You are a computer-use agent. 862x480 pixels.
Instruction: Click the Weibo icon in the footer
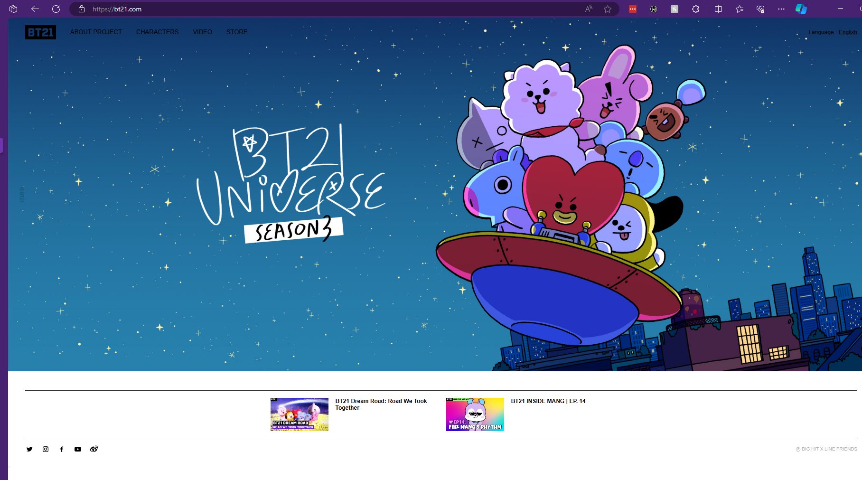pos(94,449)
